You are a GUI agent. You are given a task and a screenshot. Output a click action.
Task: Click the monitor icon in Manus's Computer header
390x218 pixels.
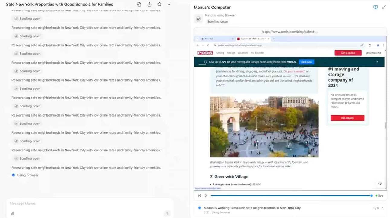pos(376,7)
